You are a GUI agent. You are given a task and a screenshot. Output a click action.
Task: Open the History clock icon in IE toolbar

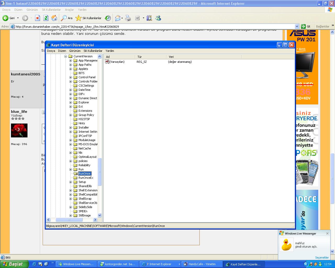pyautogui.click(x=108, y=18)
